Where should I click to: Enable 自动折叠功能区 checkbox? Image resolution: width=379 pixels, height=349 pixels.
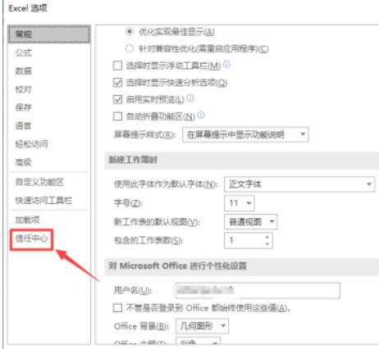[x=117, y=116]
